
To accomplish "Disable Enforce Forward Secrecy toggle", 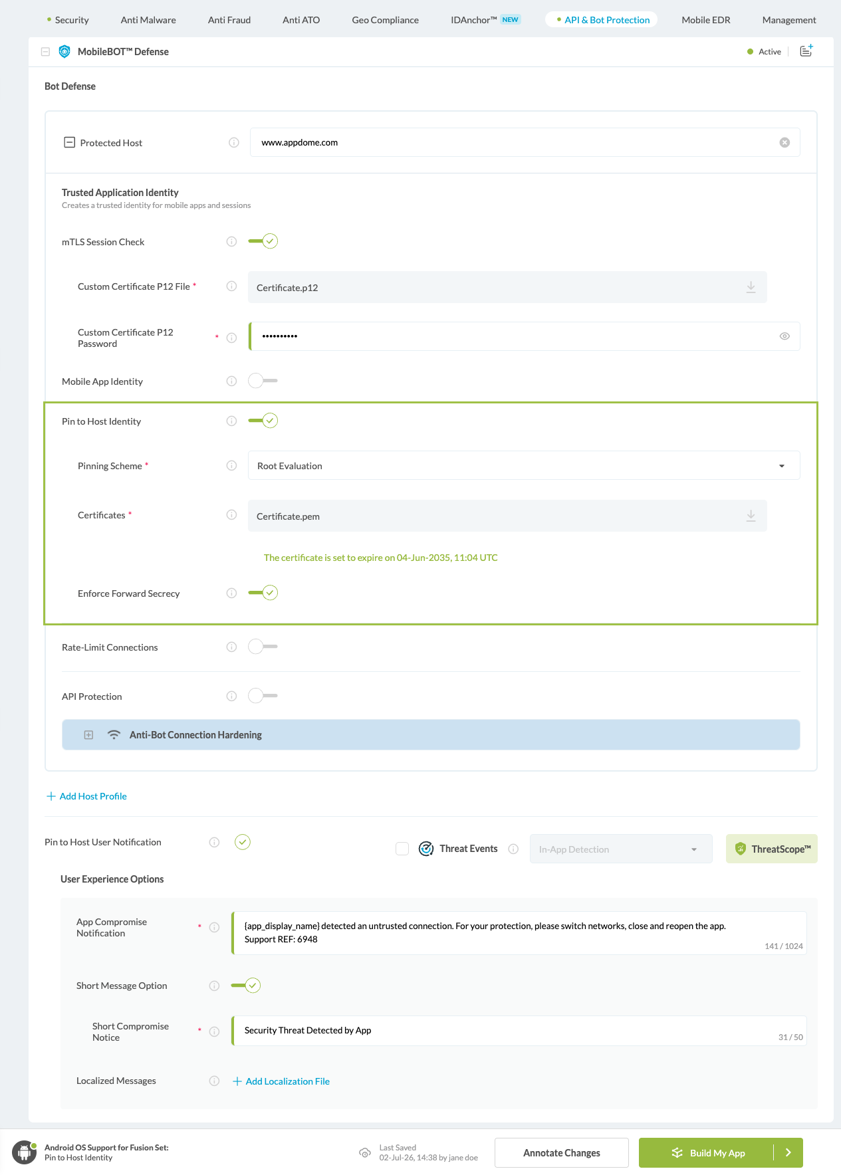I will [x=263, y=593].
